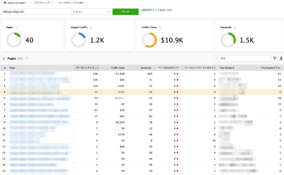The height and width of the screenshot is (175, 284).
Task: Click the traffic value $86
Action: pyautogui.click(x=122, y=147)
